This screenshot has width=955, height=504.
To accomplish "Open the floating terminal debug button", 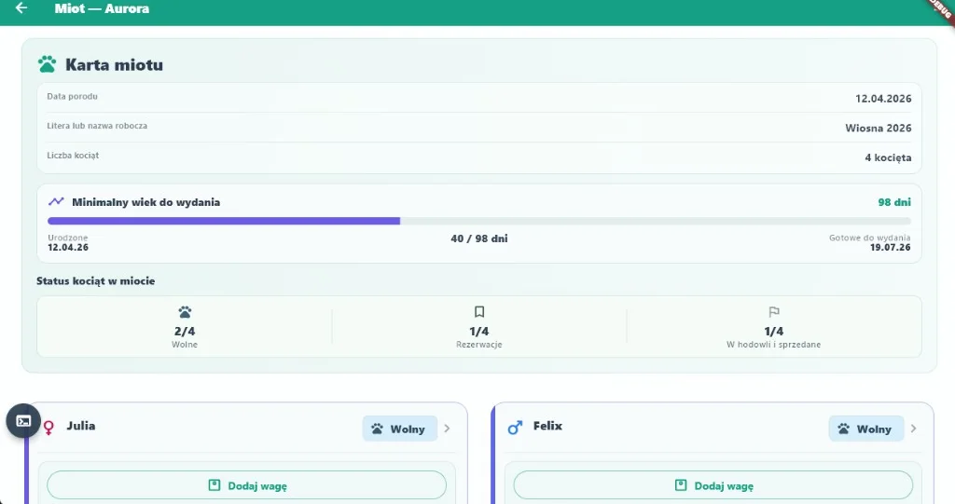I will (23, 420).
